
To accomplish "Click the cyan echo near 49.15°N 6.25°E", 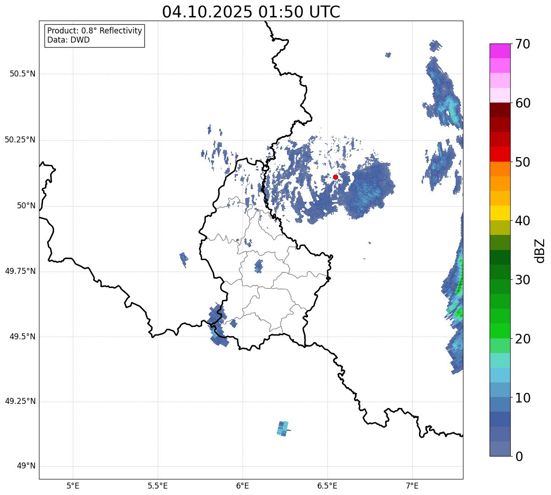I will (283, 429).
